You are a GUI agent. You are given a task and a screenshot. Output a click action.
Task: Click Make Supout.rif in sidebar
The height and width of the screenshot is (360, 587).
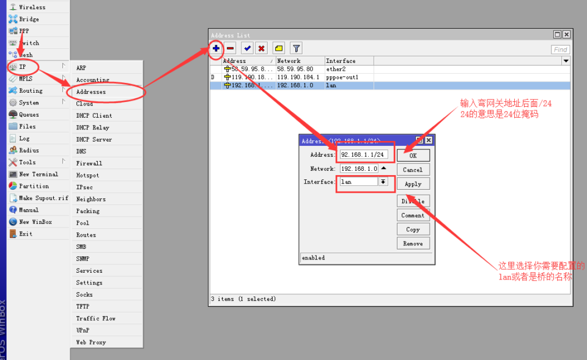[x=38, y=198]
